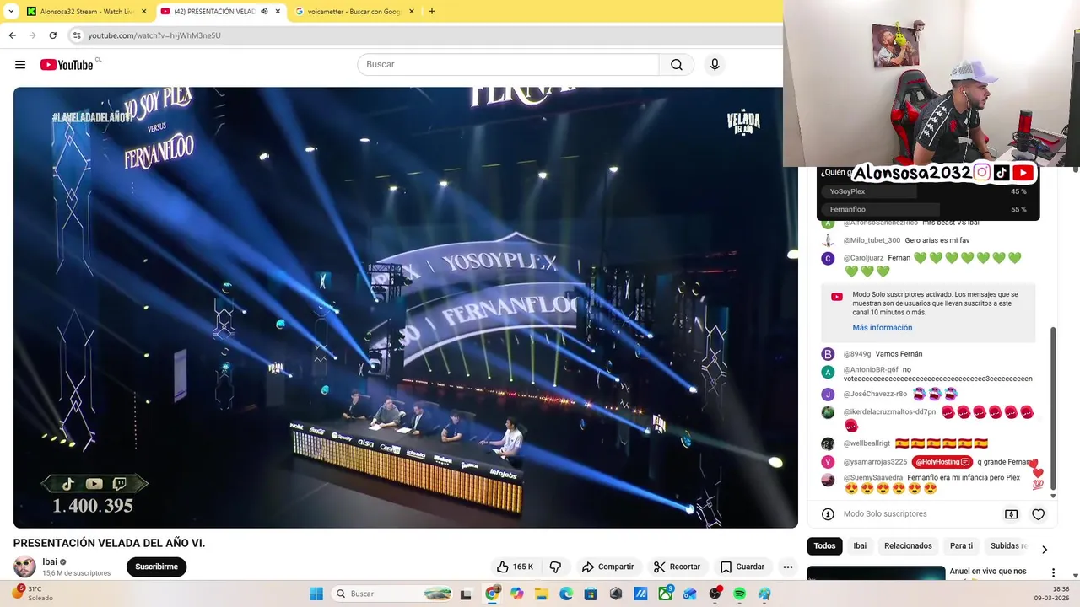Vote YoSoyPlex in the chat poll
This screenshot has width=1080, height=607.
[928, 191]
